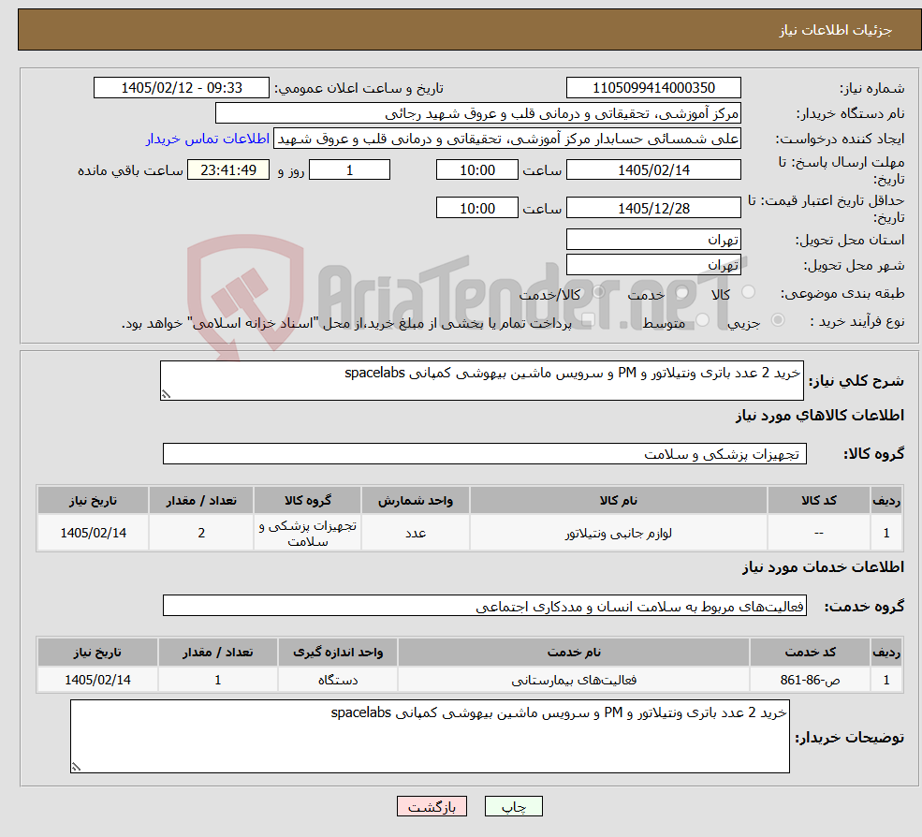
Task: Click the remaining days field showing 1
Action: click(349, 170)
